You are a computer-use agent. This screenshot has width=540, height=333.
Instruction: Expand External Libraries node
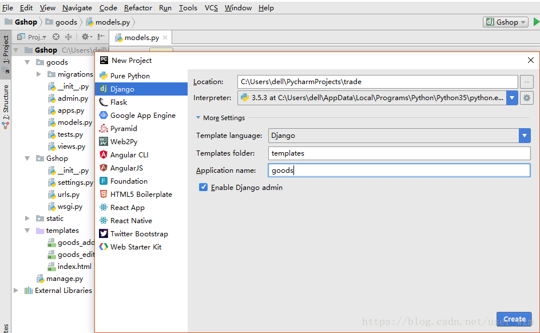[x=16, y=290]
